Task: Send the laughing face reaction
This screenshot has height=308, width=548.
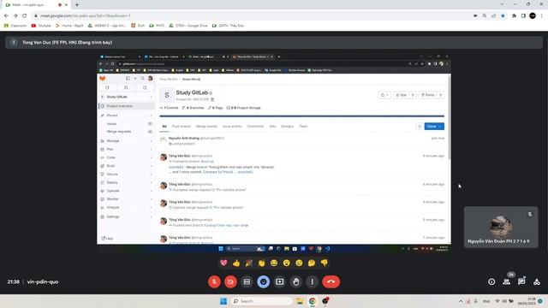Action: [x=274, y=263]
